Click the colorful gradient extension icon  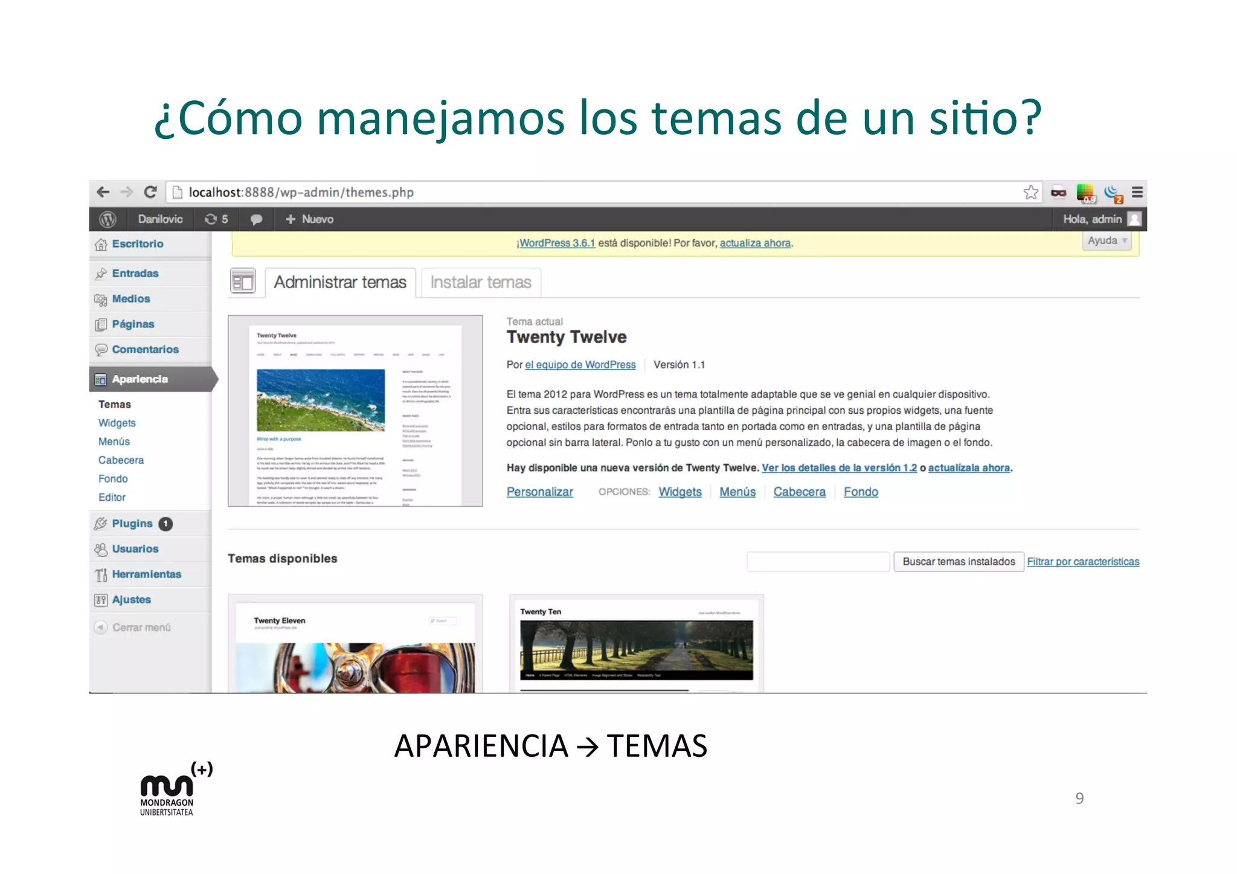pyautogui.click(x=1085, y=193)
